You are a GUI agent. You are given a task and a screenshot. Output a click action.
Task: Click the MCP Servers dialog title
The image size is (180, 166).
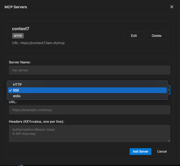[16, 7]
